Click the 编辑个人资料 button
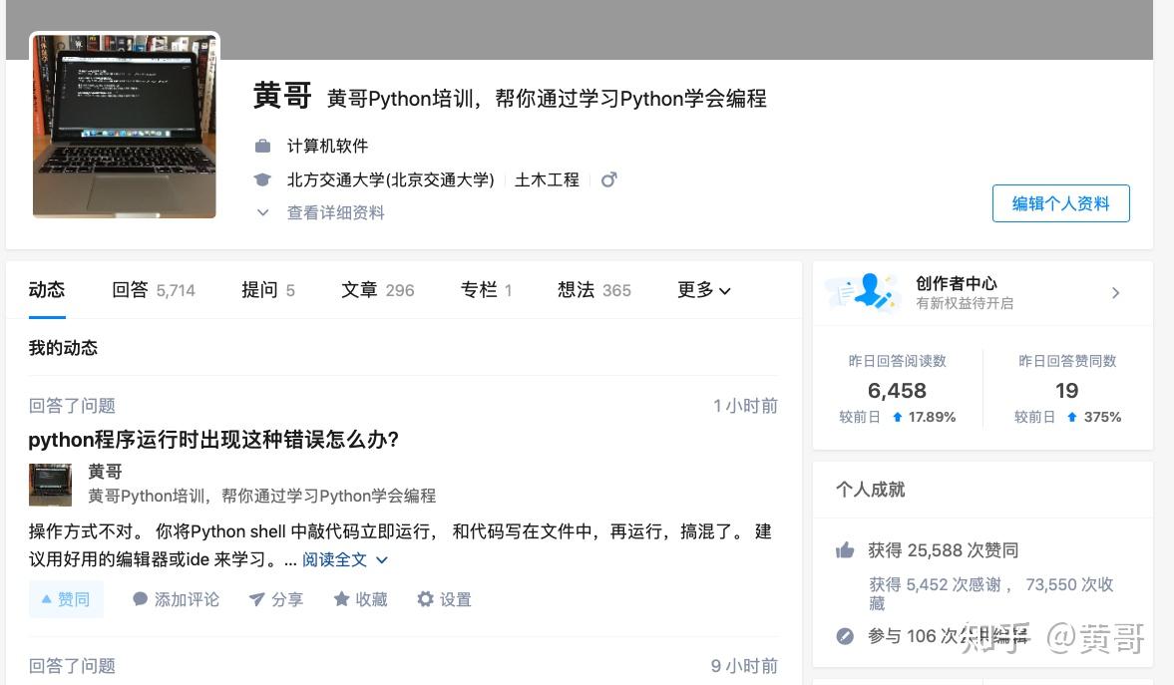This screenshot has height=685, width=1174. click(1060, 203)
